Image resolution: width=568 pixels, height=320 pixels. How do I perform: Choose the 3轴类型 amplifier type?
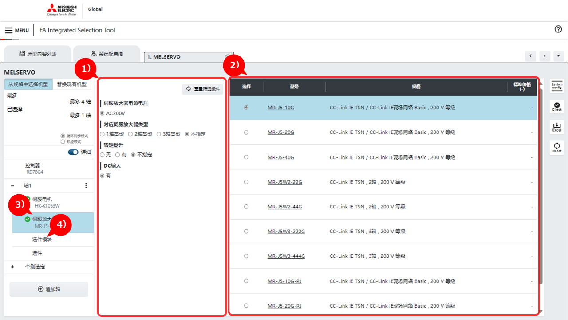point(158,134)
